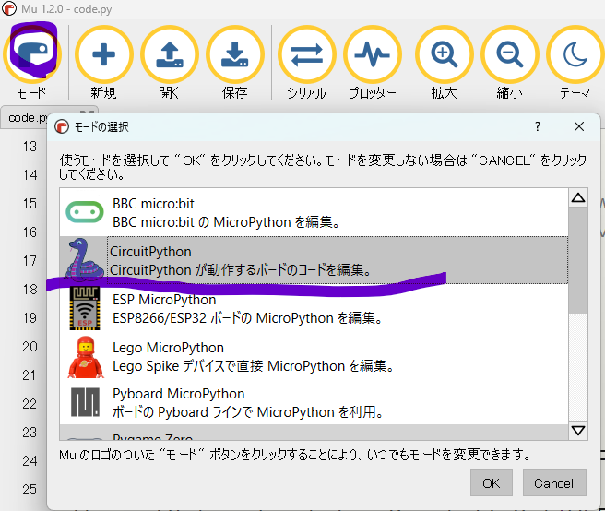Click the dialog help question mark
This screenshot has width=605, height=511.
[538, 126]
